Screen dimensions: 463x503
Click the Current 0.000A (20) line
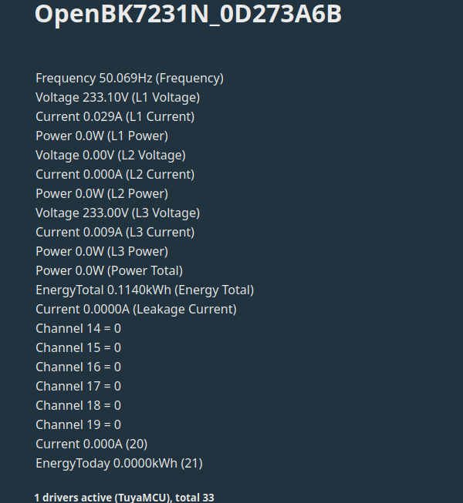click(x=92, y=444)
